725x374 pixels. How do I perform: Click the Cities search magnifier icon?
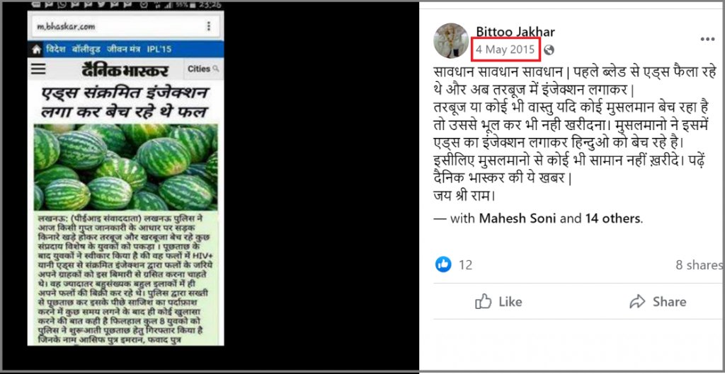click(215, 69)
